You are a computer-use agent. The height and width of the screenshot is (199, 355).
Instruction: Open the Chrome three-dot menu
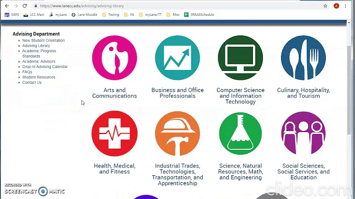coord(346,6)
